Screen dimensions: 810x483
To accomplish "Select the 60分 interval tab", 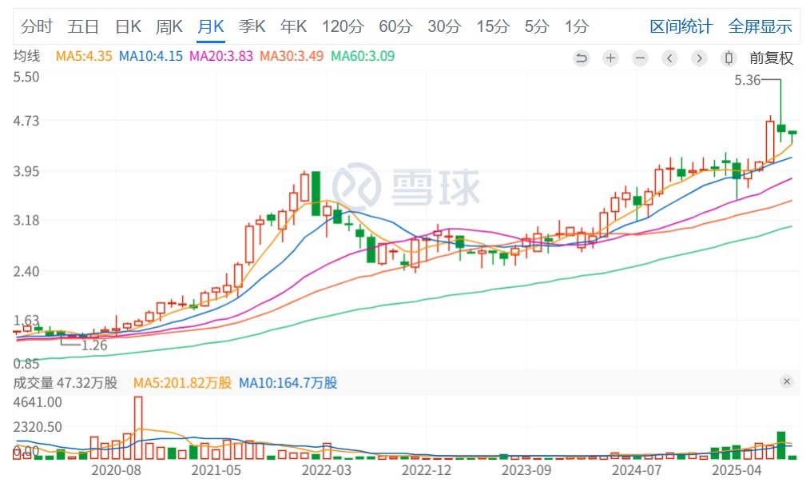I will pos(395,26).
